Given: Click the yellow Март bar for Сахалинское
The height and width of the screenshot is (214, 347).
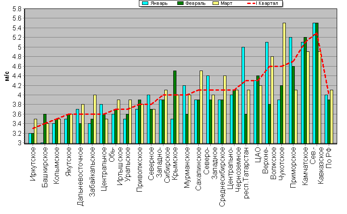Looking at the screenshot, I should pos(201,107).
